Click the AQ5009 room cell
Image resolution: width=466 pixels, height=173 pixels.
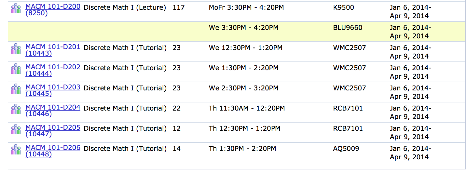click(x=346, y=149)
